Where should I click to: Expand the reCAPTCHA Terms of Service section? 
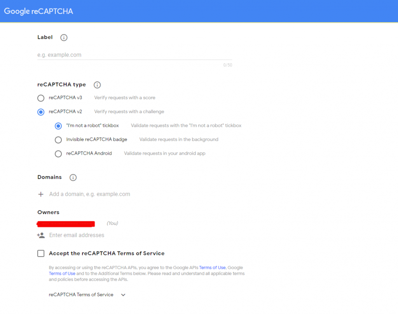coord(123,295)
